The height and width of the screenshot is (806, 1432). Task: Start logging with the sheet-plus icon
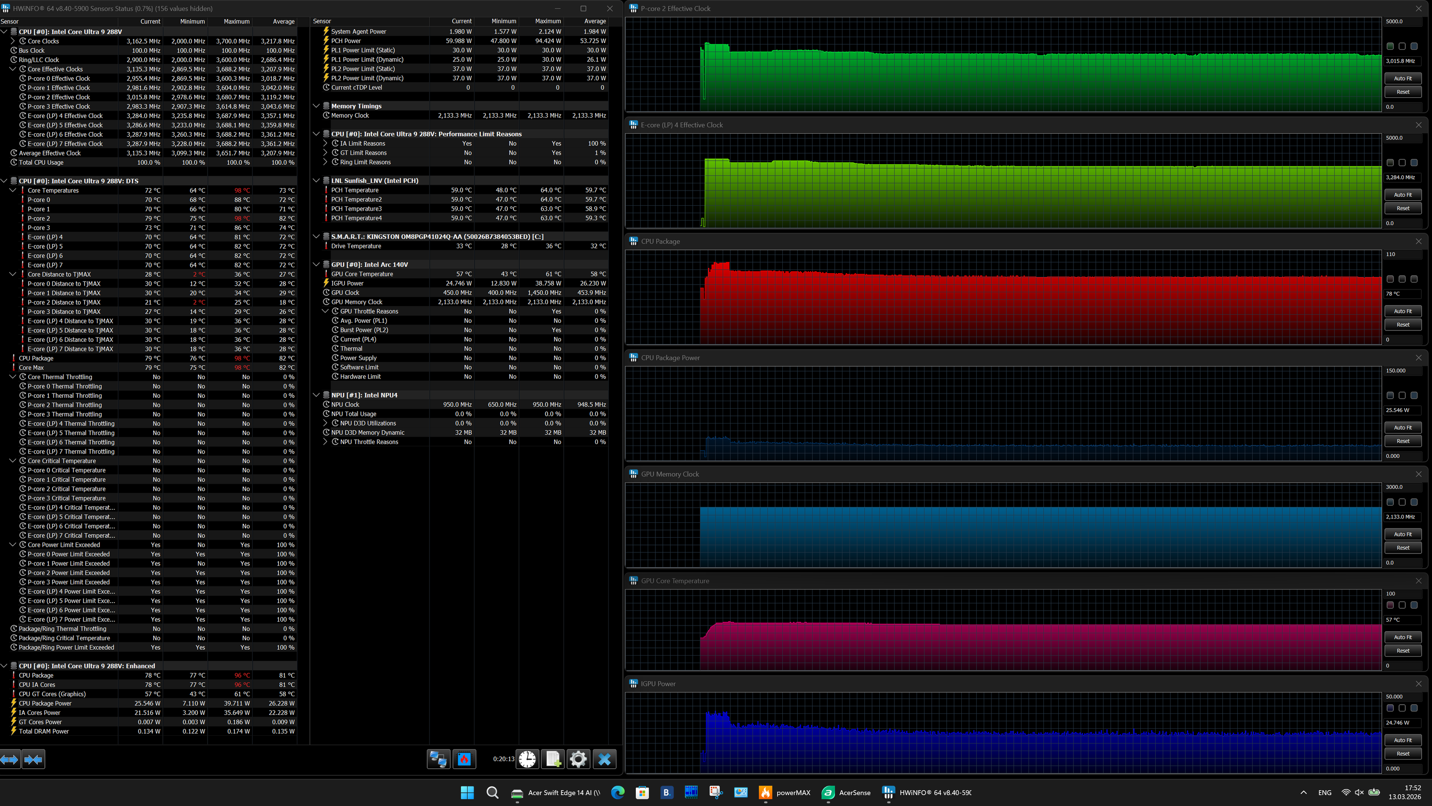coord(553,759)
